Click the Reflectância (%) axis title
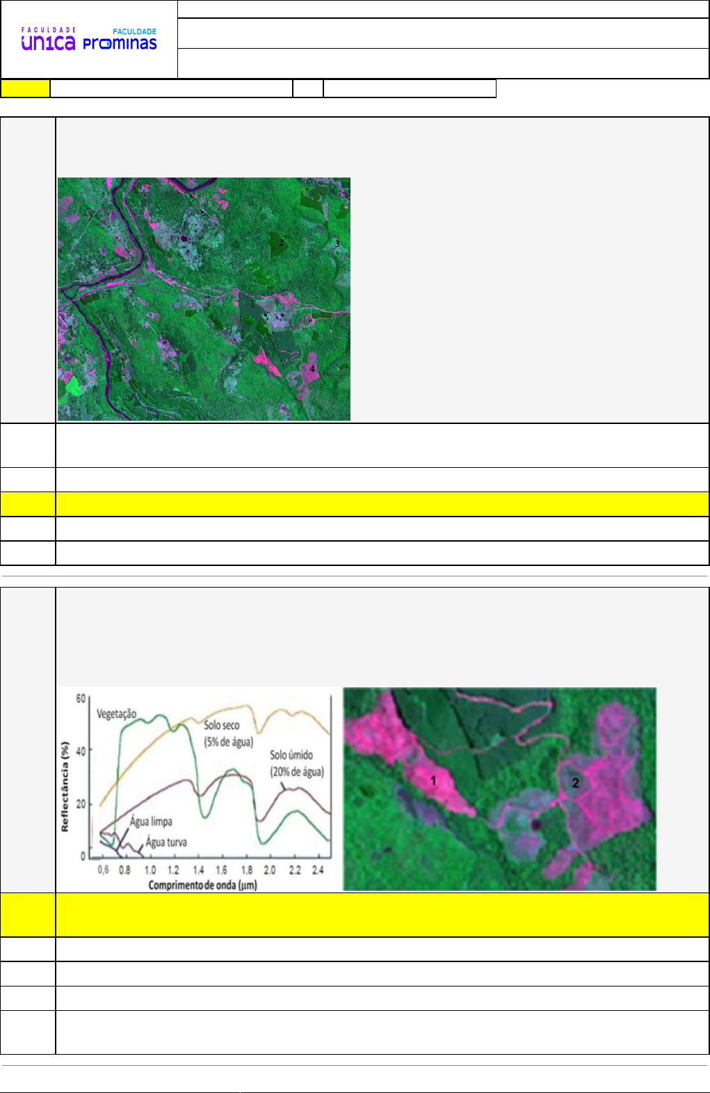 (x=65, y=787)
